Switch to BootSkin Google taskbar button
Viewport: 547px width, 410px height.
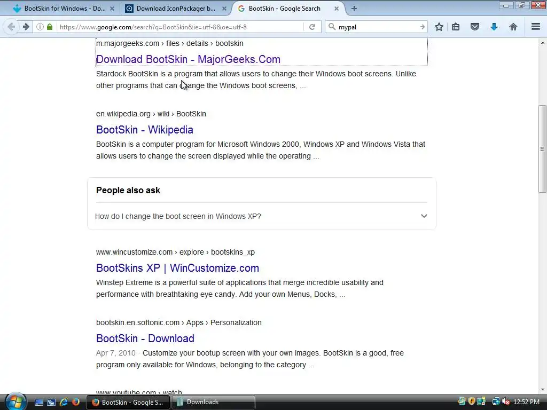coord(128,402)
